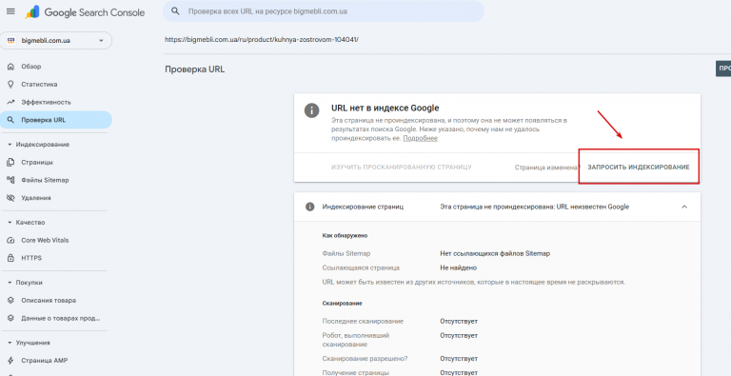The width and height of the screenshot is (731, 376).
Task: Click the lightning icon next to Страница AMP
Action: 11,361
